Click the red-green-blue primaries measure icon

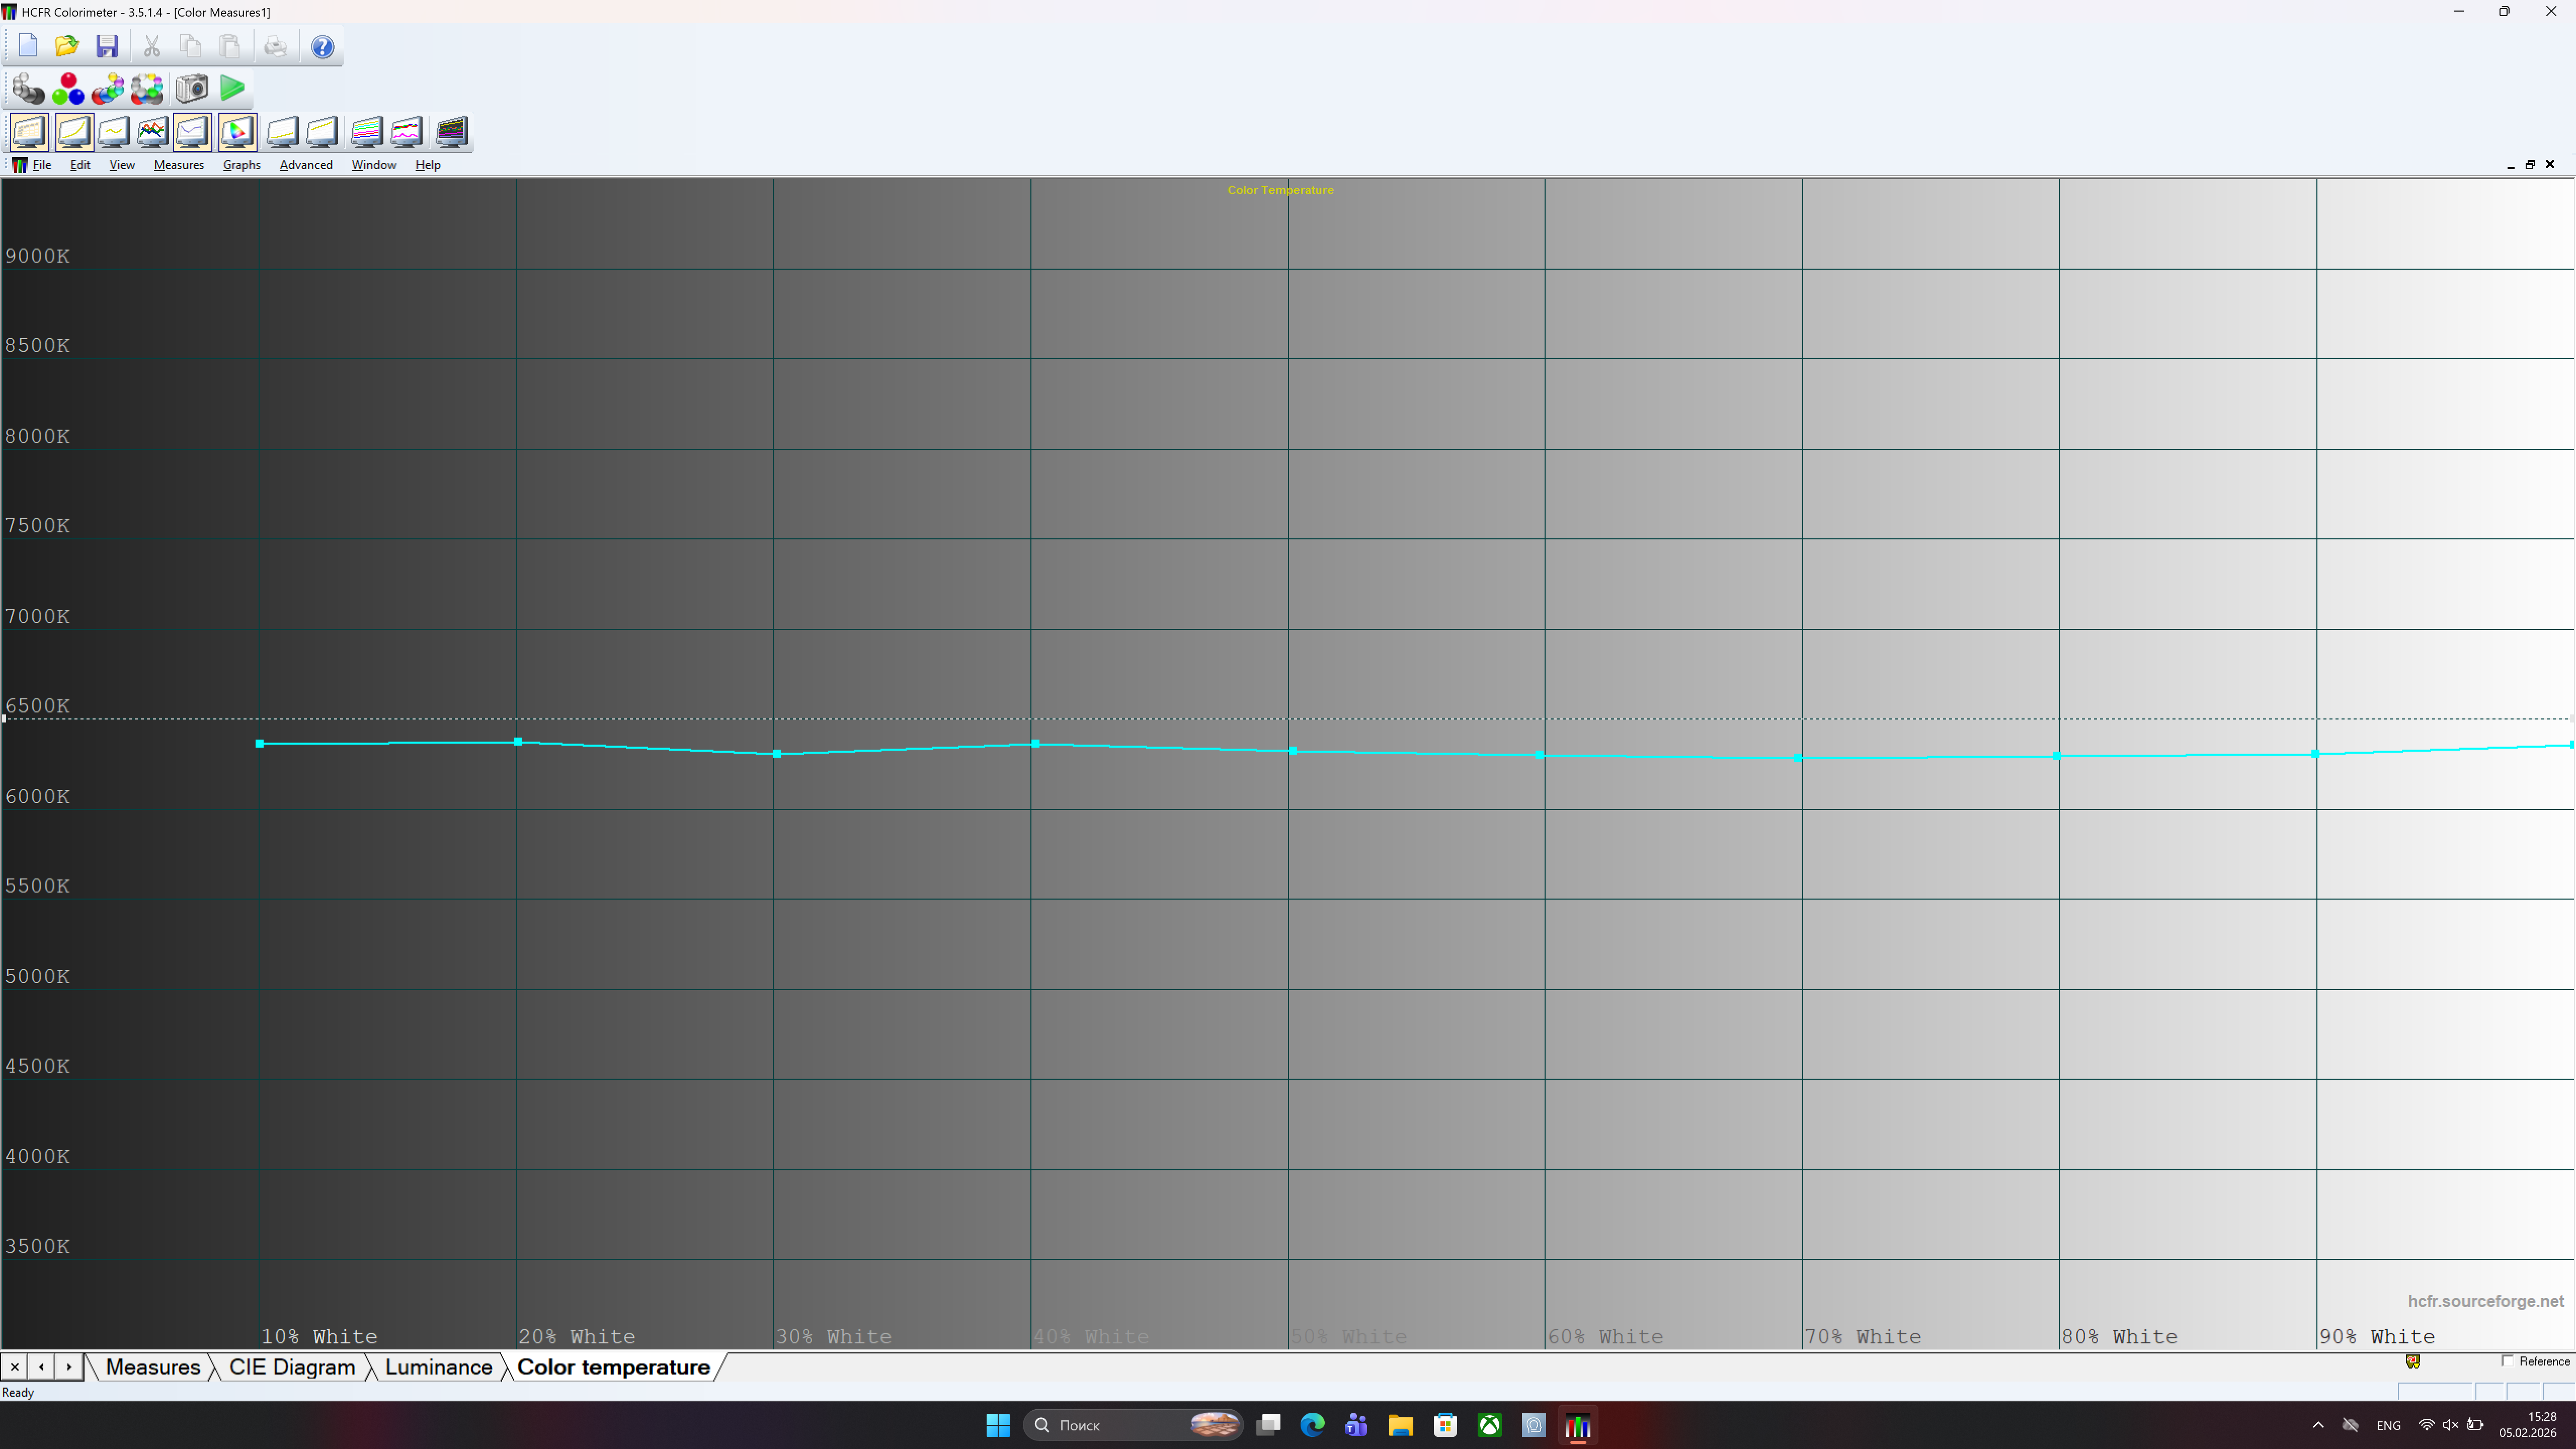point(68,89)
